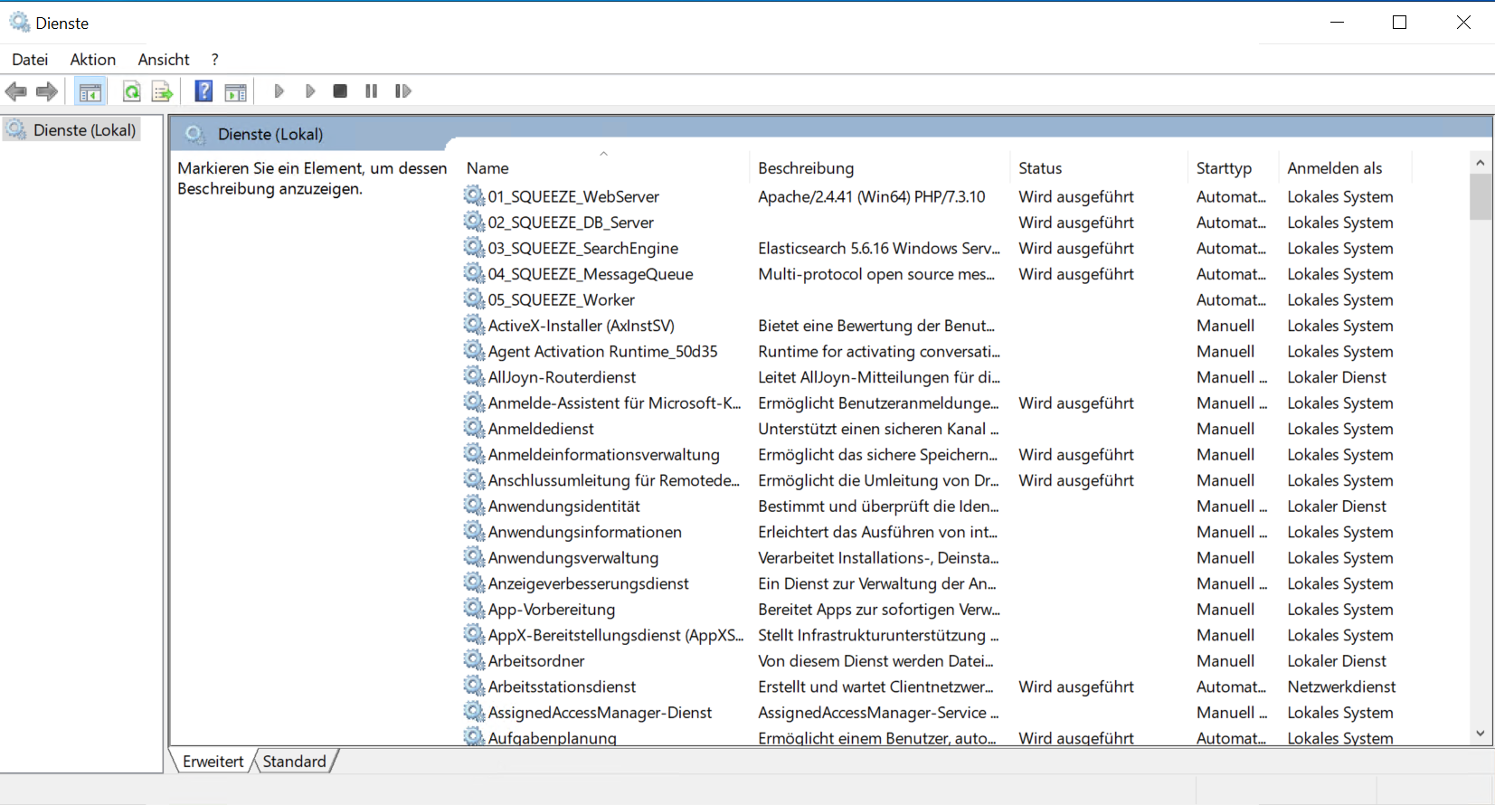The image size is (1495, 805).
Task: Toggle the console tree show/hide icon
Action: click(90, 91)
